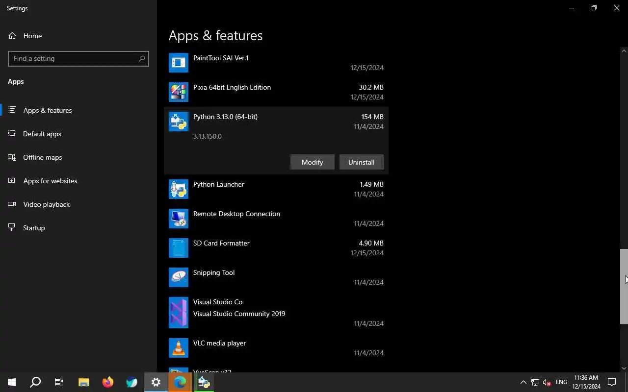Open the notification center icon
The width and height of the screenshot is (628, 392).
612,382
